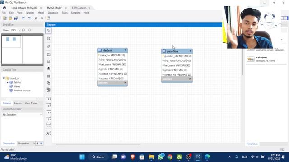Screen dimensions: 289x162
Task: Click the new document toolbar icon
Action: point(48,18)
